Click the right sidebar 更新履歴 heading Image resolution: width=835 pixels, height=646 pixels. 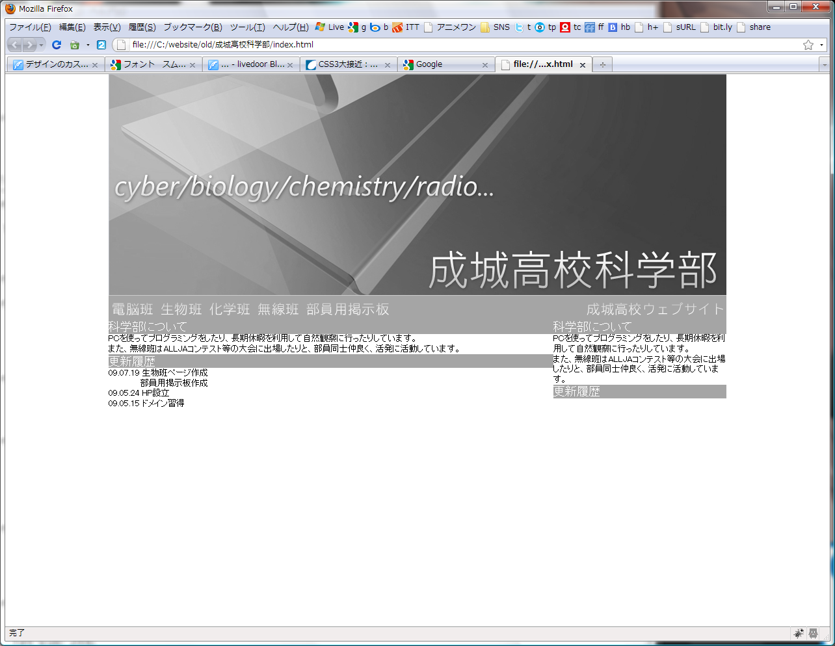point(577,391)
